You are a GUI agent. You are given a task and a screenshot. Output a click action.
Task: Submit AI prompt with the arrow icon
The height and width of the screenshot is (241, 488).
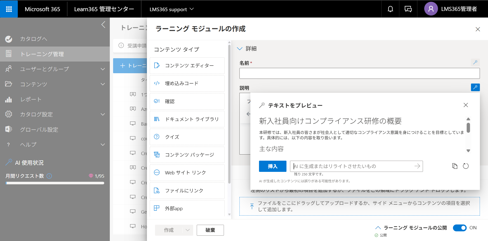[417, 166]
